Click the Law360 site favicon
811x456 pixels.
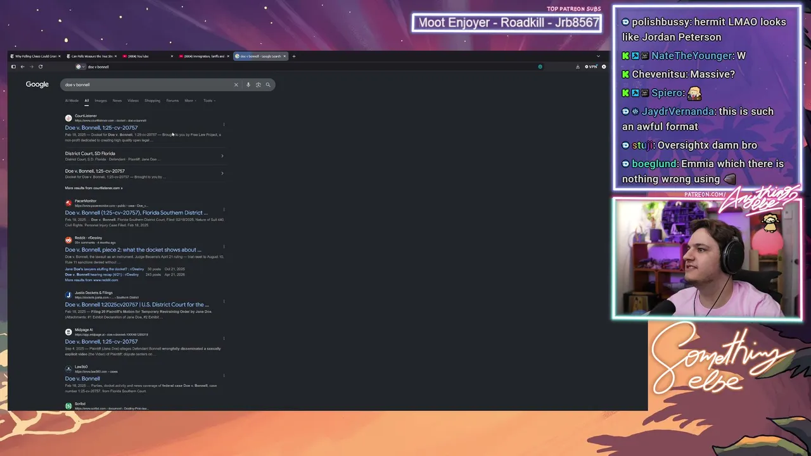pyautogui.click(x=68, y=369)
